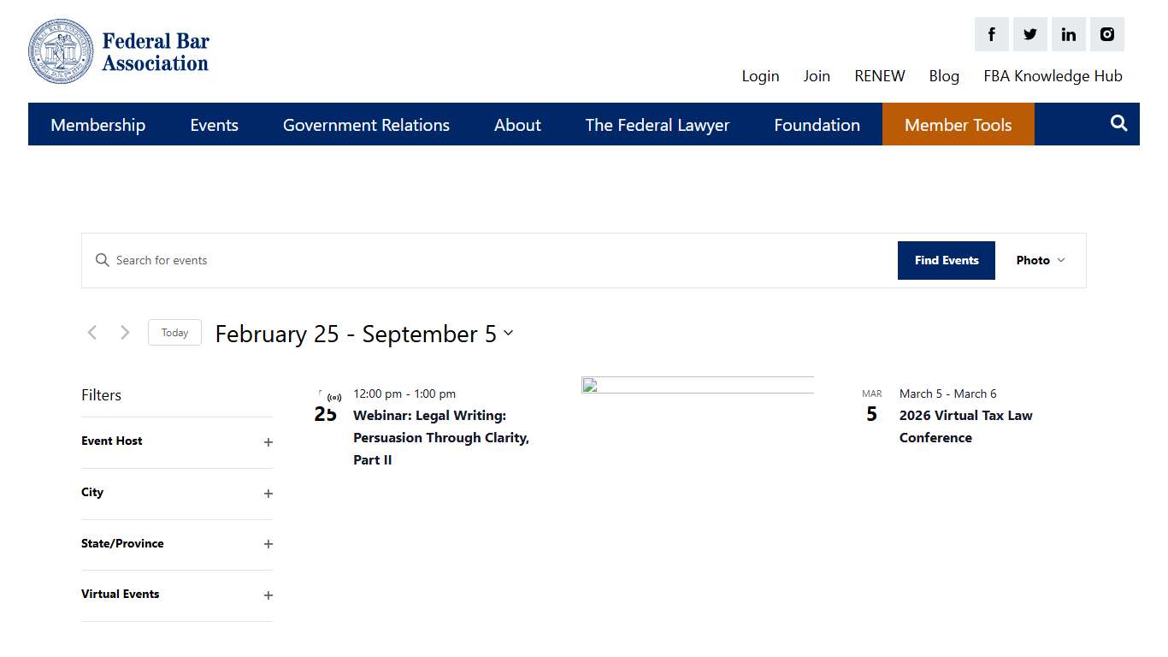Screen dimensions: 1168x657
Task: Open the Member Tools menu
Action: pos(958,124)
